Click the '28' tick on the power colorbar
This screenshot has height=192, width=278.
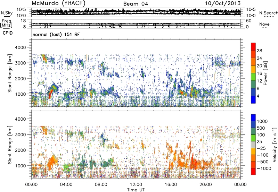coord(259,51)
